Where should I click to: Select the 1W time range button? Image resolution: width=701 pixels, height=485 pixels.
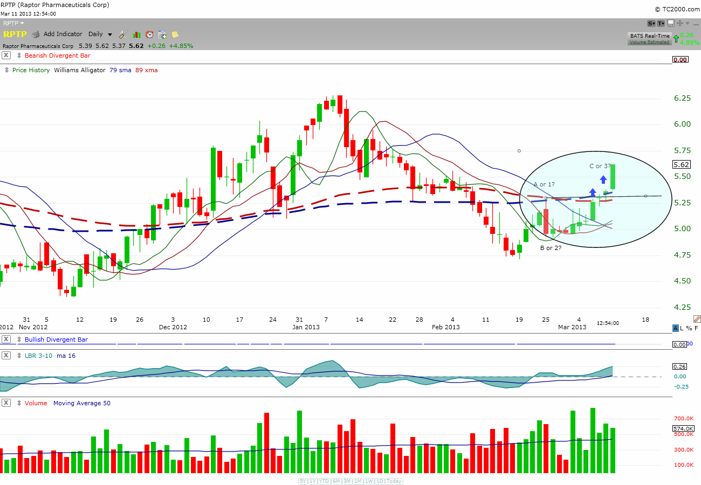369,481
